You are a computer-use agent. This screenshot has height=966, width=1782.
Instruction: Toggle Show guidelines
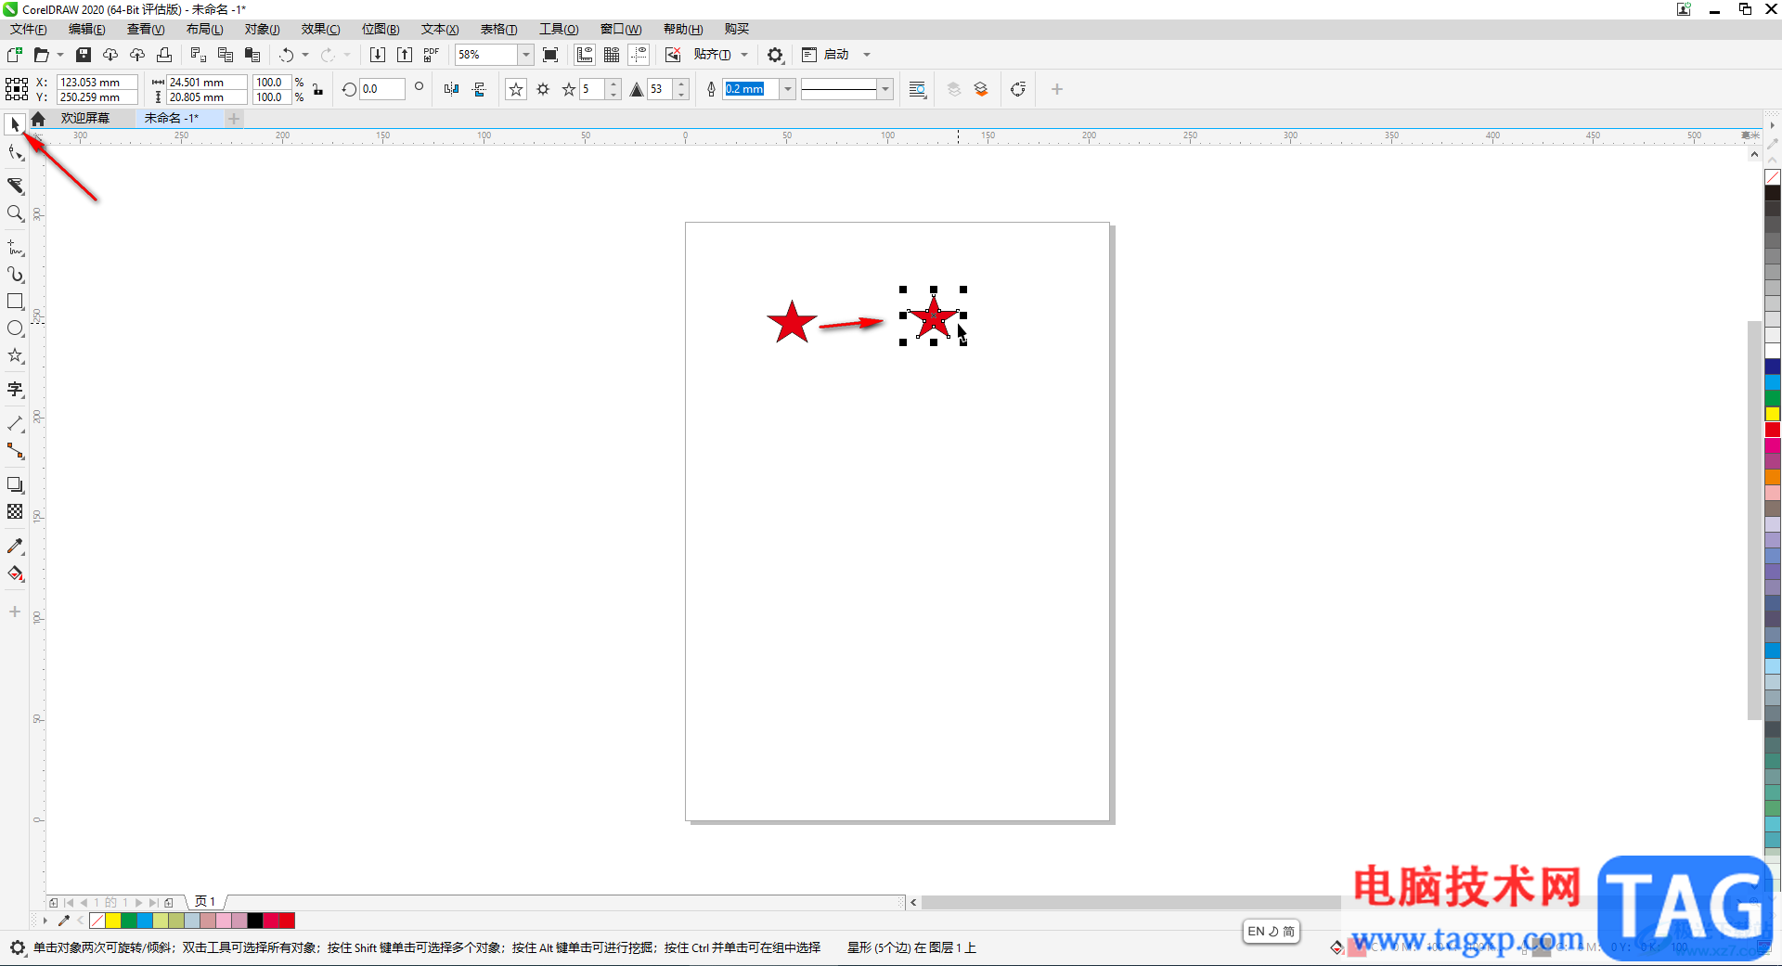tap(639, 55)
